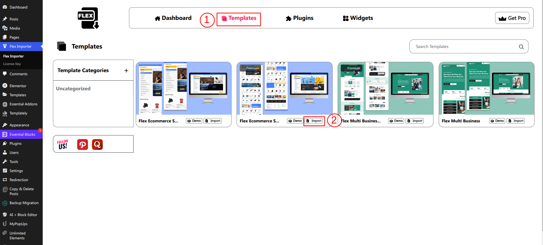
Task: Click the Settings icon in sidebar
Action: [5, 171]
